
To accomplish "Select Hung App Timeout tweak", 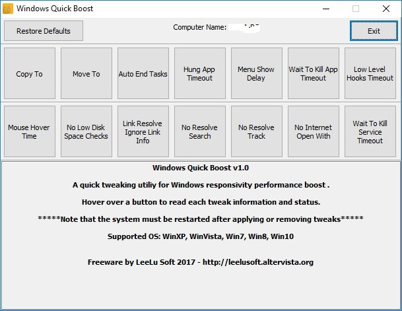I will click(x=200, y=73).
